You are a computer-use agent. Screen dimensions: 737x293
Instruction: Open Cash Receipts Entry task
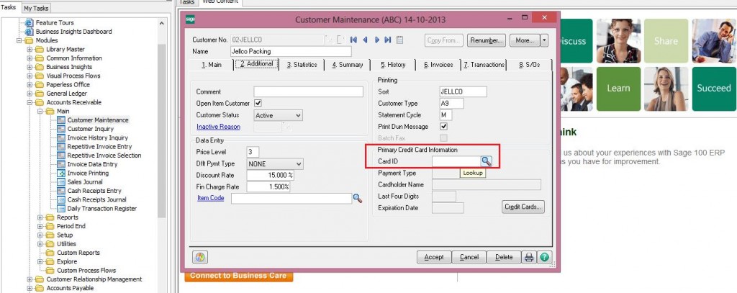tap(94, 191)
